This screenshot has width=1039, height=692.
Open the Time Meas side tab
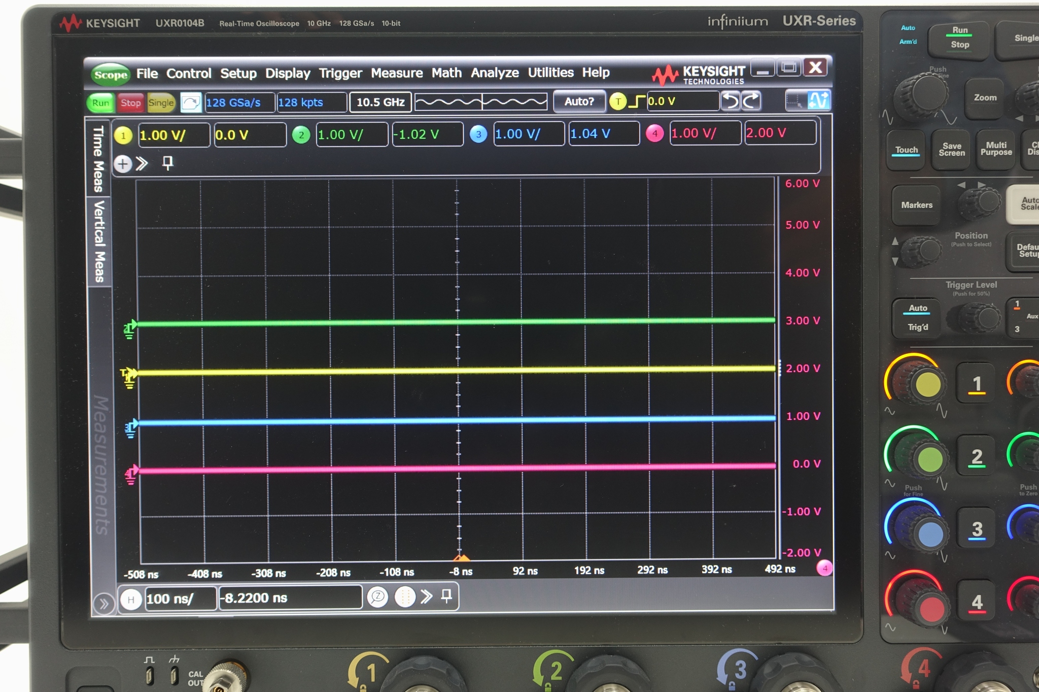coord(99,158)
